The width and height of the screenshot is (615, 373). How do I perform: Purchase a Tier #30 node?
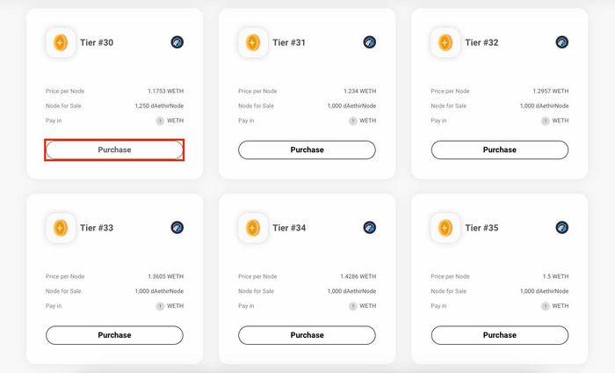(114, 150)
